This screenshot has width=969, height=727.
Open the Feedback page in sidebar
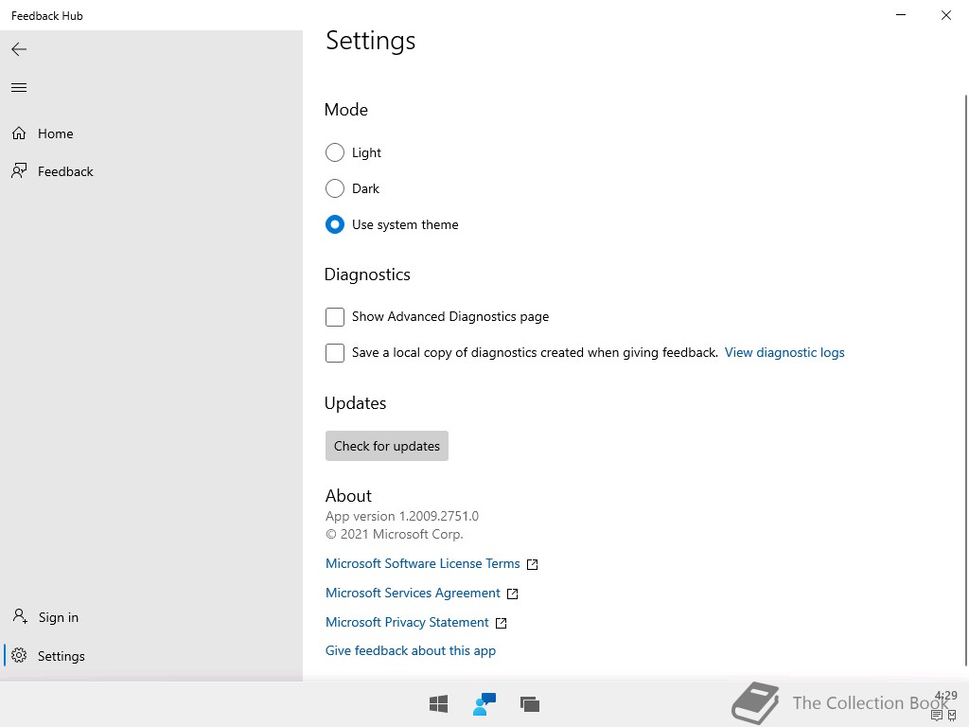65,171
